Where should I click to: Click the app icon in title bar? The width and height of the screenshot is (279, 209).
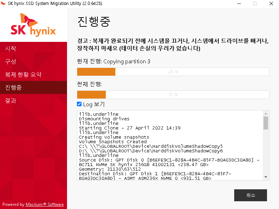(3, 4)
